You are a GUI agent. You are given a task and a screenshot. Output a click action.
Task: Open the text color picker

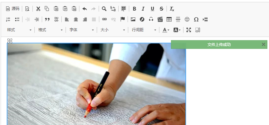click(166, 30)
